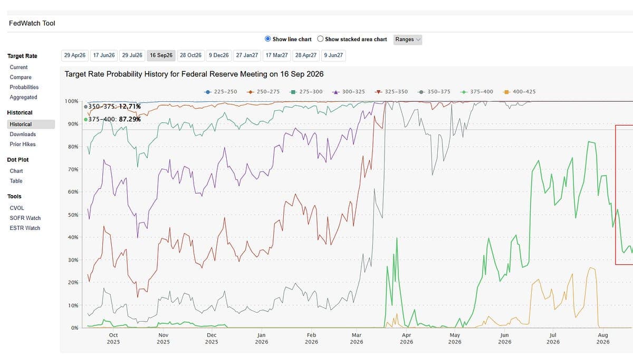Switch to the 28 Oct26 meeting tab
The image size is (633, 356).
pyautogui.click(x=190, y=55)
